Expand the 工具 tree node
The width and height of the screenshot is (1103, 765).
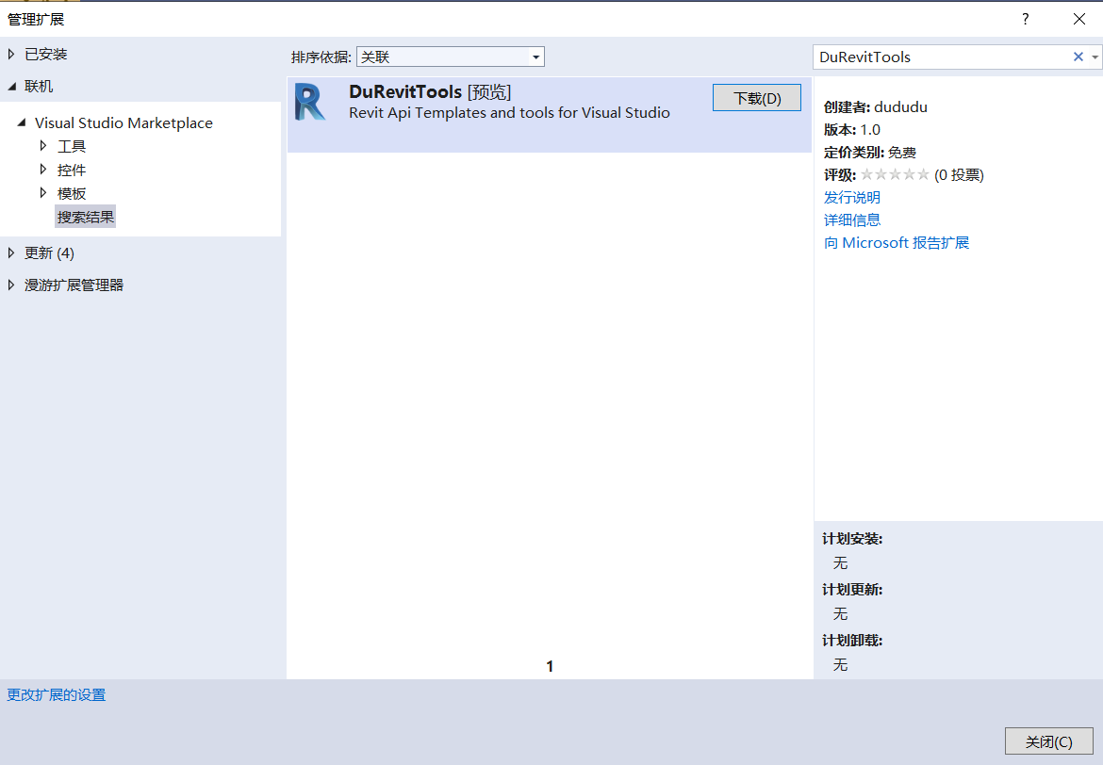coord(43,146)
